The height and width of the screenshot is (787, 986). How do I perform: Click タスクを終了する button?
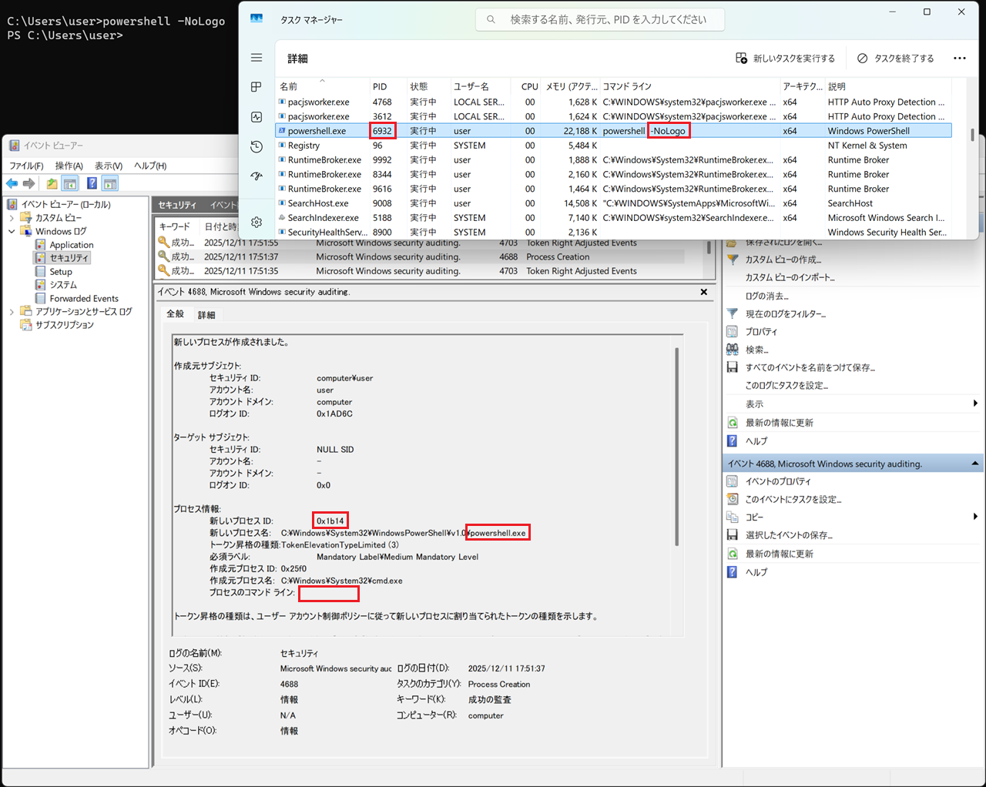click(x=895, y=59)
